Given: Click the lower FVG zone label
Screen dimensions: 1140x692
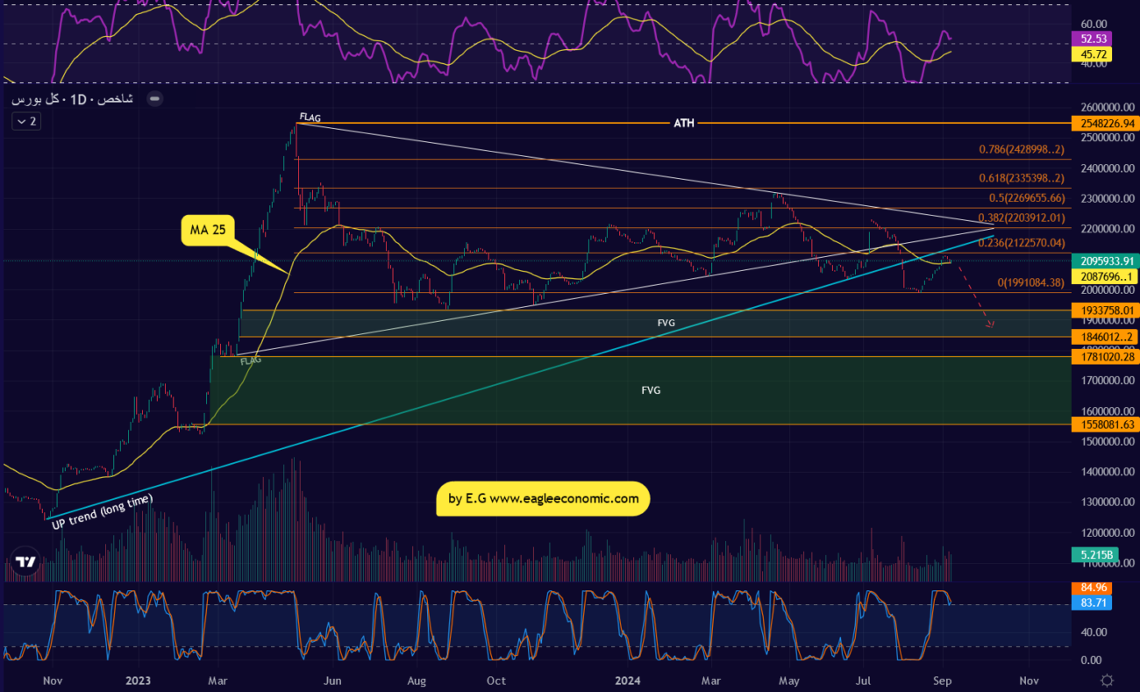Looking at the screenshot, I should [x=651, y=390].
